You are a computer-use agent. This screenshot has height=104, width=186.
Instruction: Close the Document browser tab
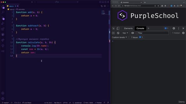click(x=141, y=2)
